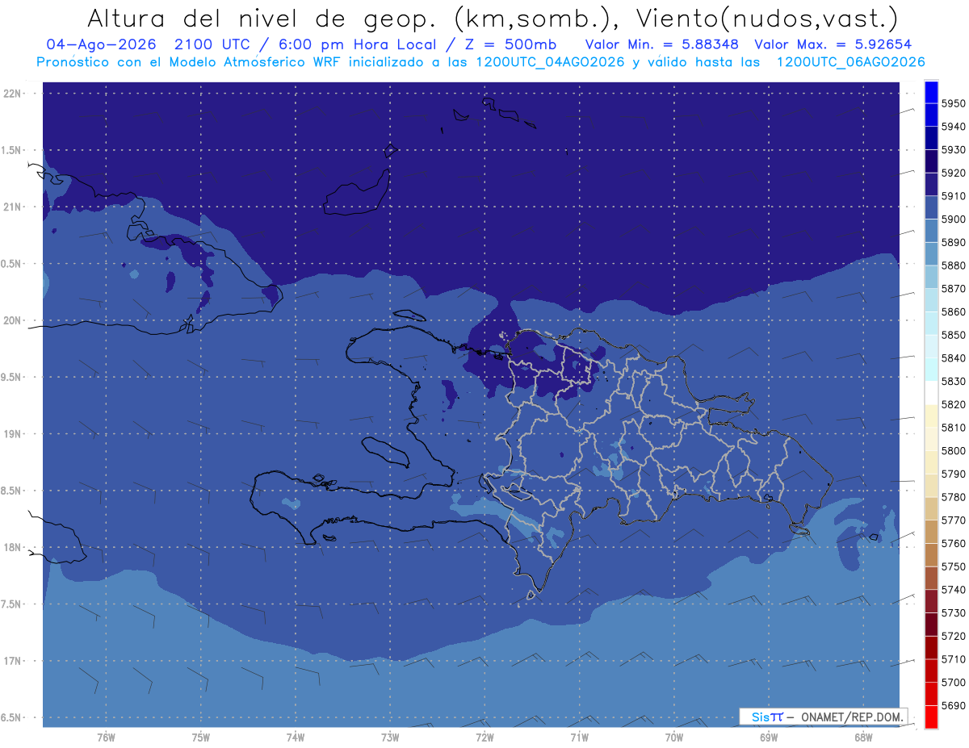This screenshot has width=969, height=748.
Task: Click the '20N' latitude label
Action: pyautogui.click(x=12, y=320)
